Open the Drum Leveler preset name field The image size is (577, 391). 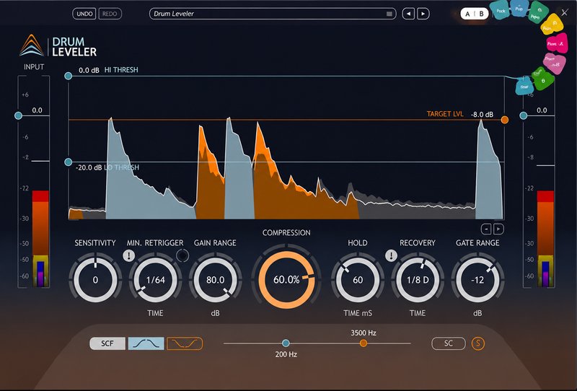[273, 14]
